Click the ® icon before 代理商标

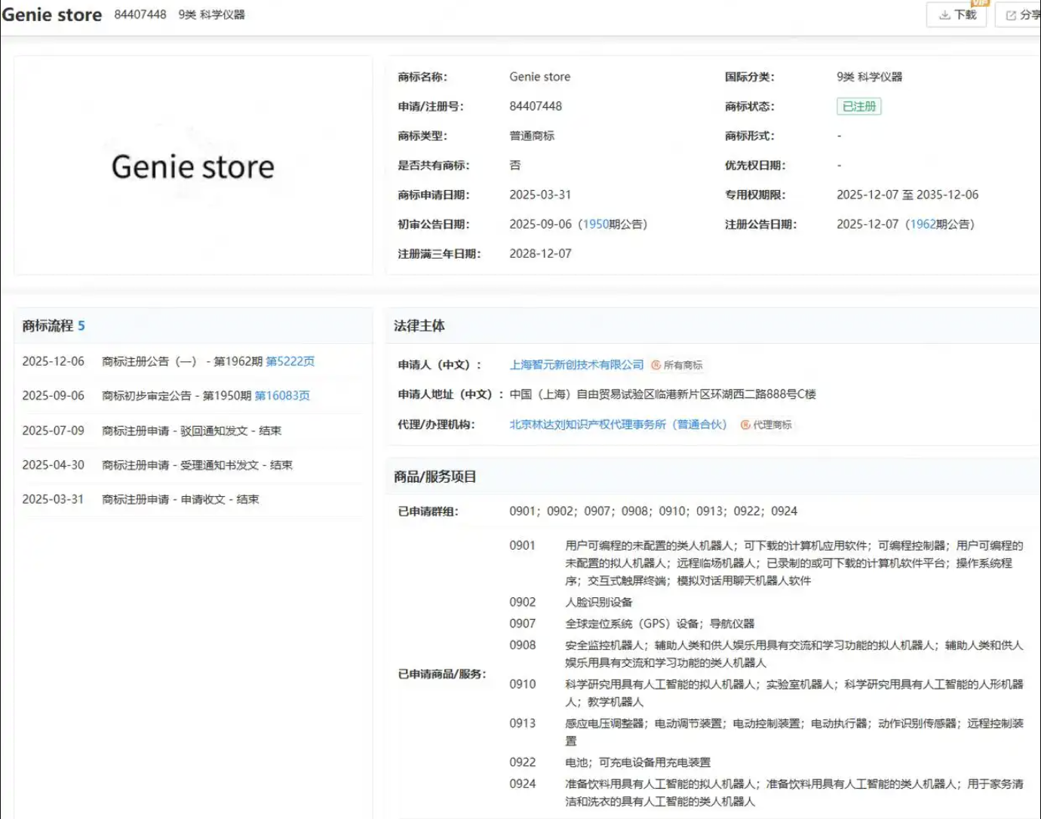click(745, 425)
